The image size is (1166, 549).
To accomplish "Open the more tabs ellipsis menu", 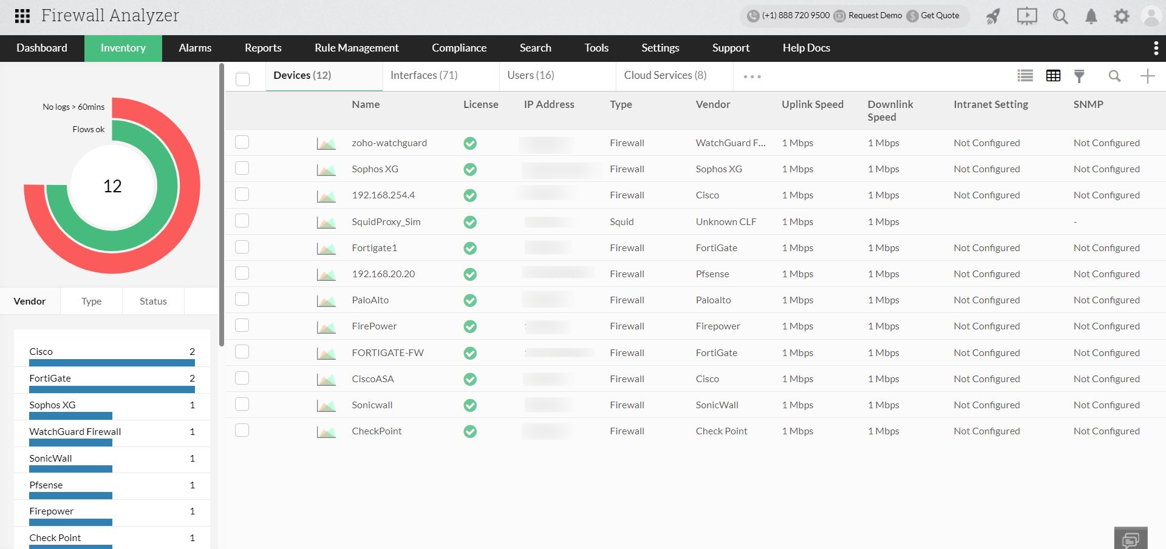I will tap(752, 76).
